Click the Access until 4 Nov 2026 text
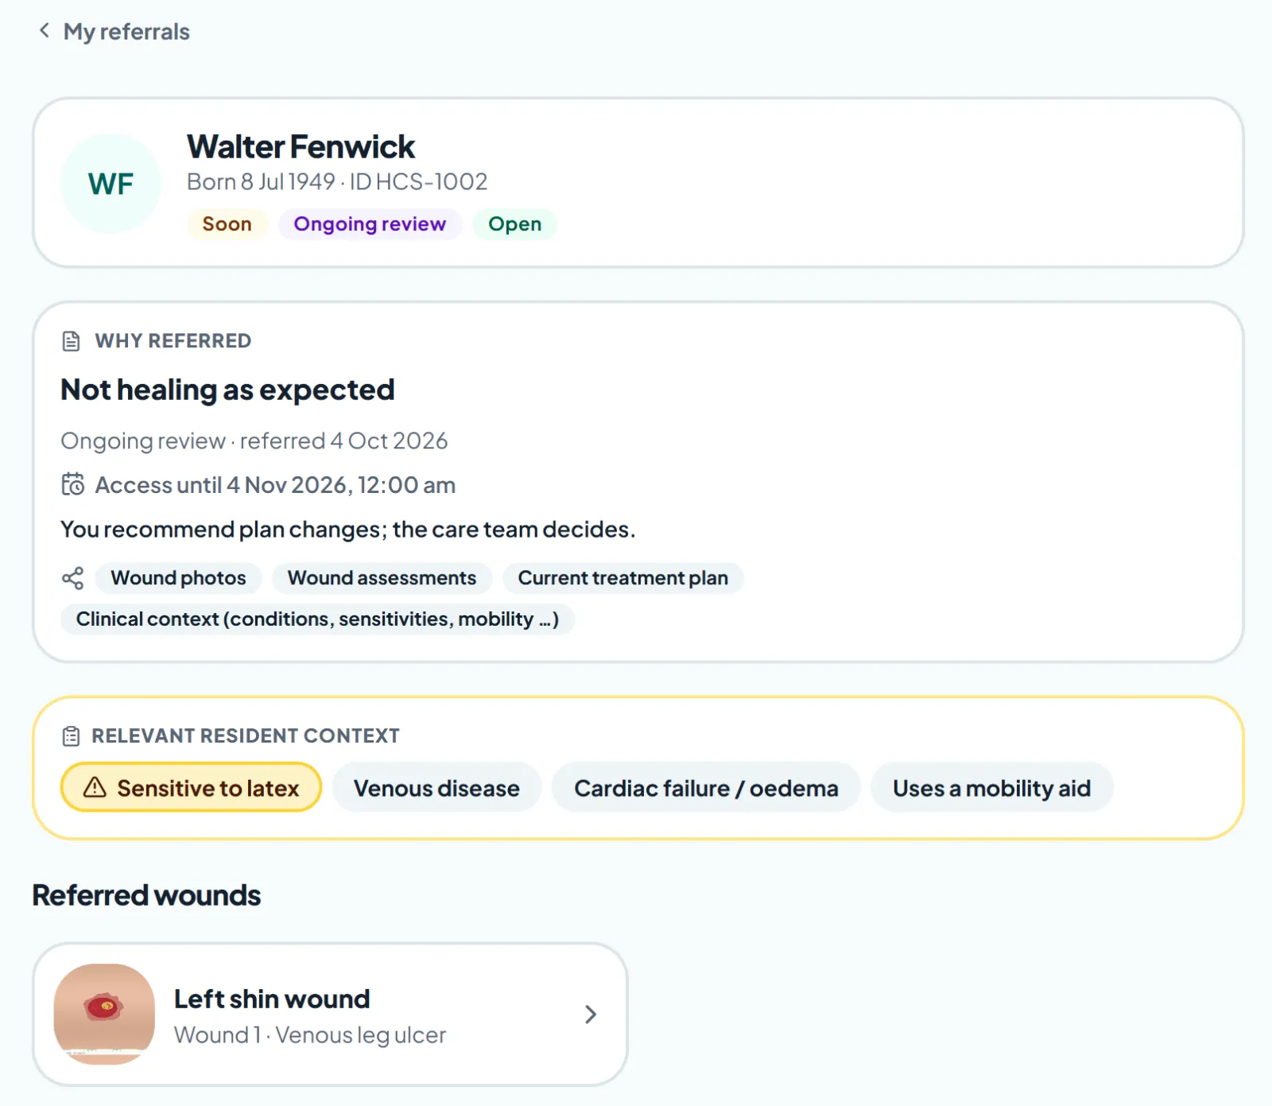 coord(275,485)
